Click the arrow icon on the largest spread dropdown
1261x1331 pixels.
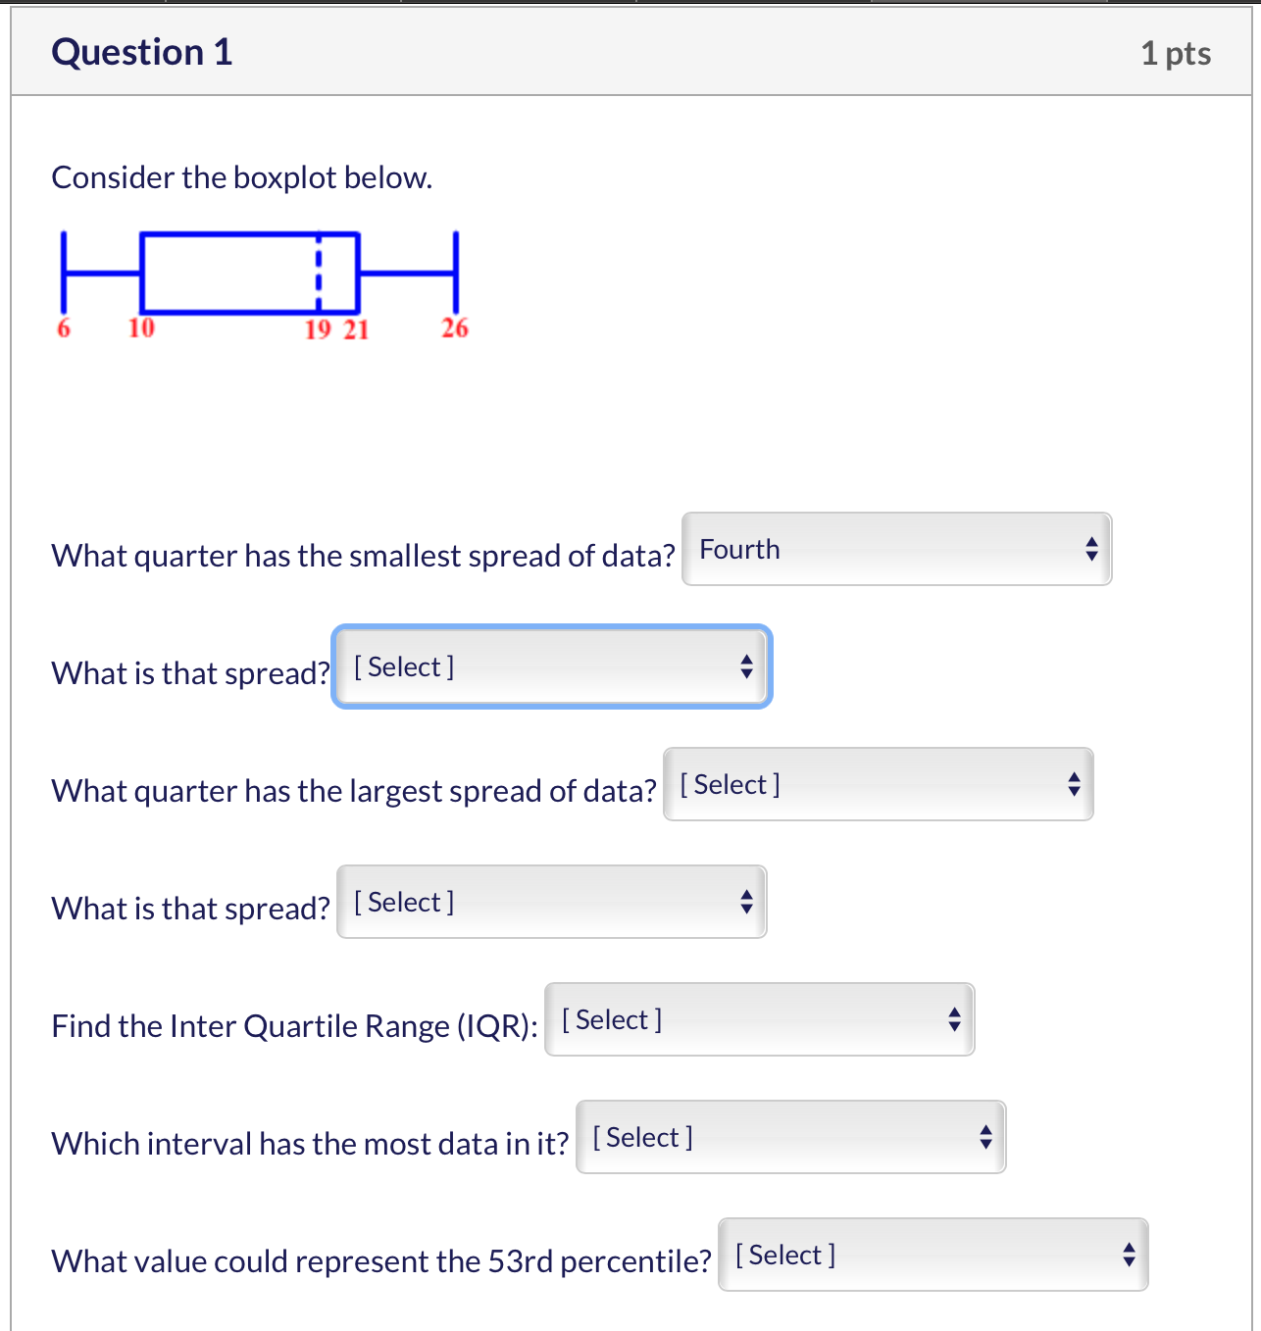click(x=1074, y=784)
